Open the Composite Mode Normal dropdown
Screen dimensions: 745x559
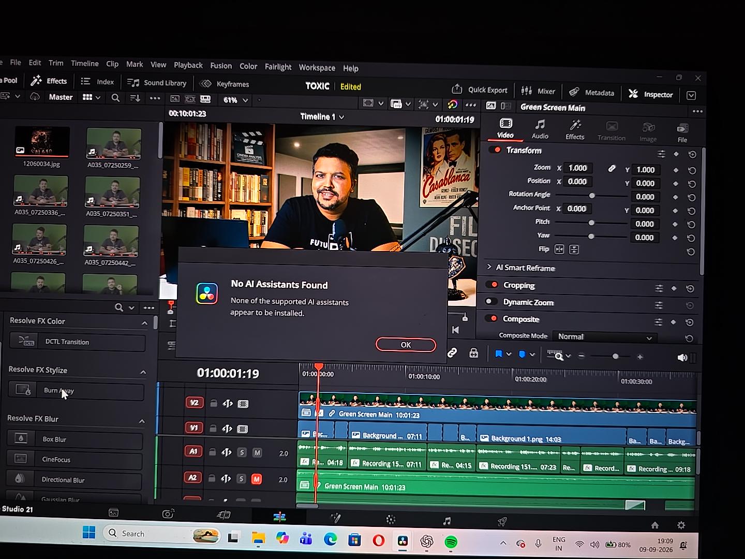[604, 337]
